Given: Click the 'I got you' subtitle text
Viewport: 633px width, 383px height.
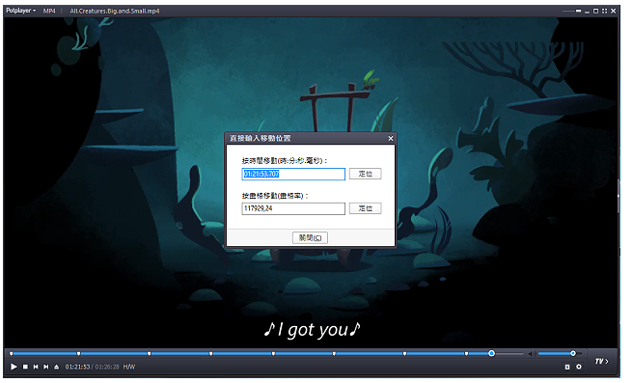Looking at the screenshot, I should tap(312, 330).
